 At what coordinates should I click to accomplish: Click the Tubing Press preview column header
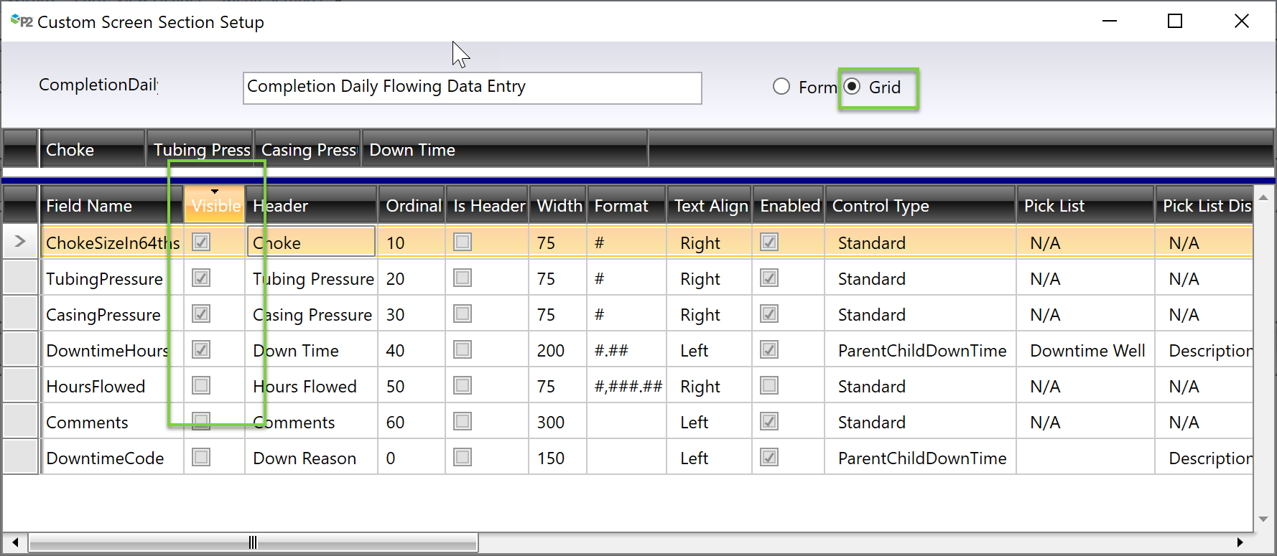tap(201, 150)
